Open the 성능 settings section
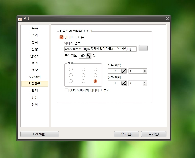 point(35,98)
